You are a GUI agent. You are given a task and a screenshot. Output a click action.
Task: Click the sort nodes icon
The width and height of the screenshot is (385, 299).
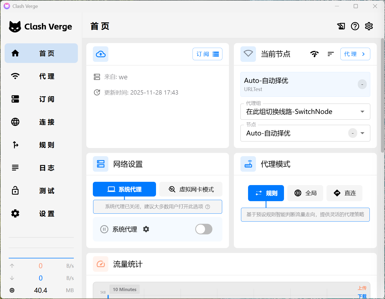click(331, 54)
